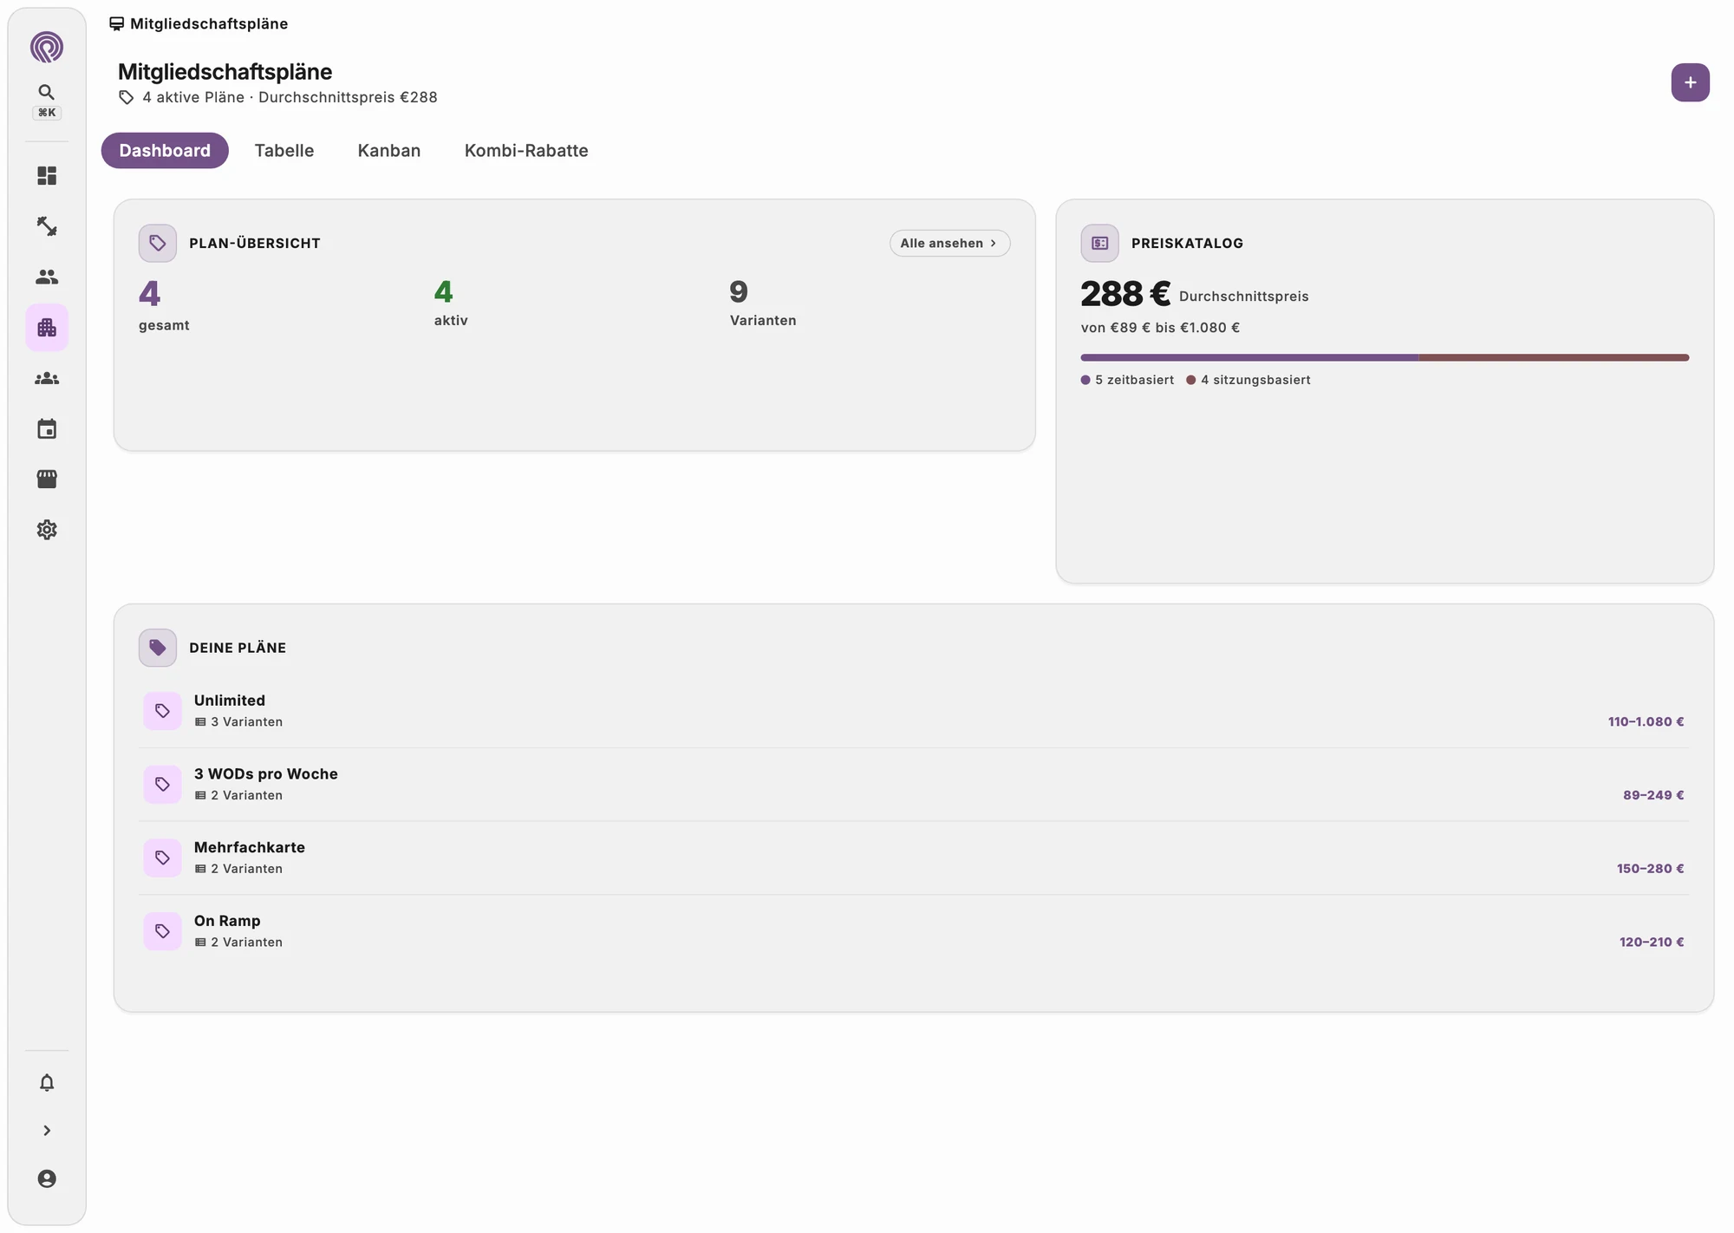Open the user account avatar icon
The image size is (1734, 1233).
click(x=47, y=1179)
